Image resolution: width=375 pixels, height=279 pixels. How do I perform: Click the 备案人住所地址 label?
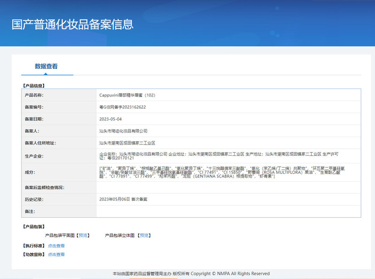40,143
